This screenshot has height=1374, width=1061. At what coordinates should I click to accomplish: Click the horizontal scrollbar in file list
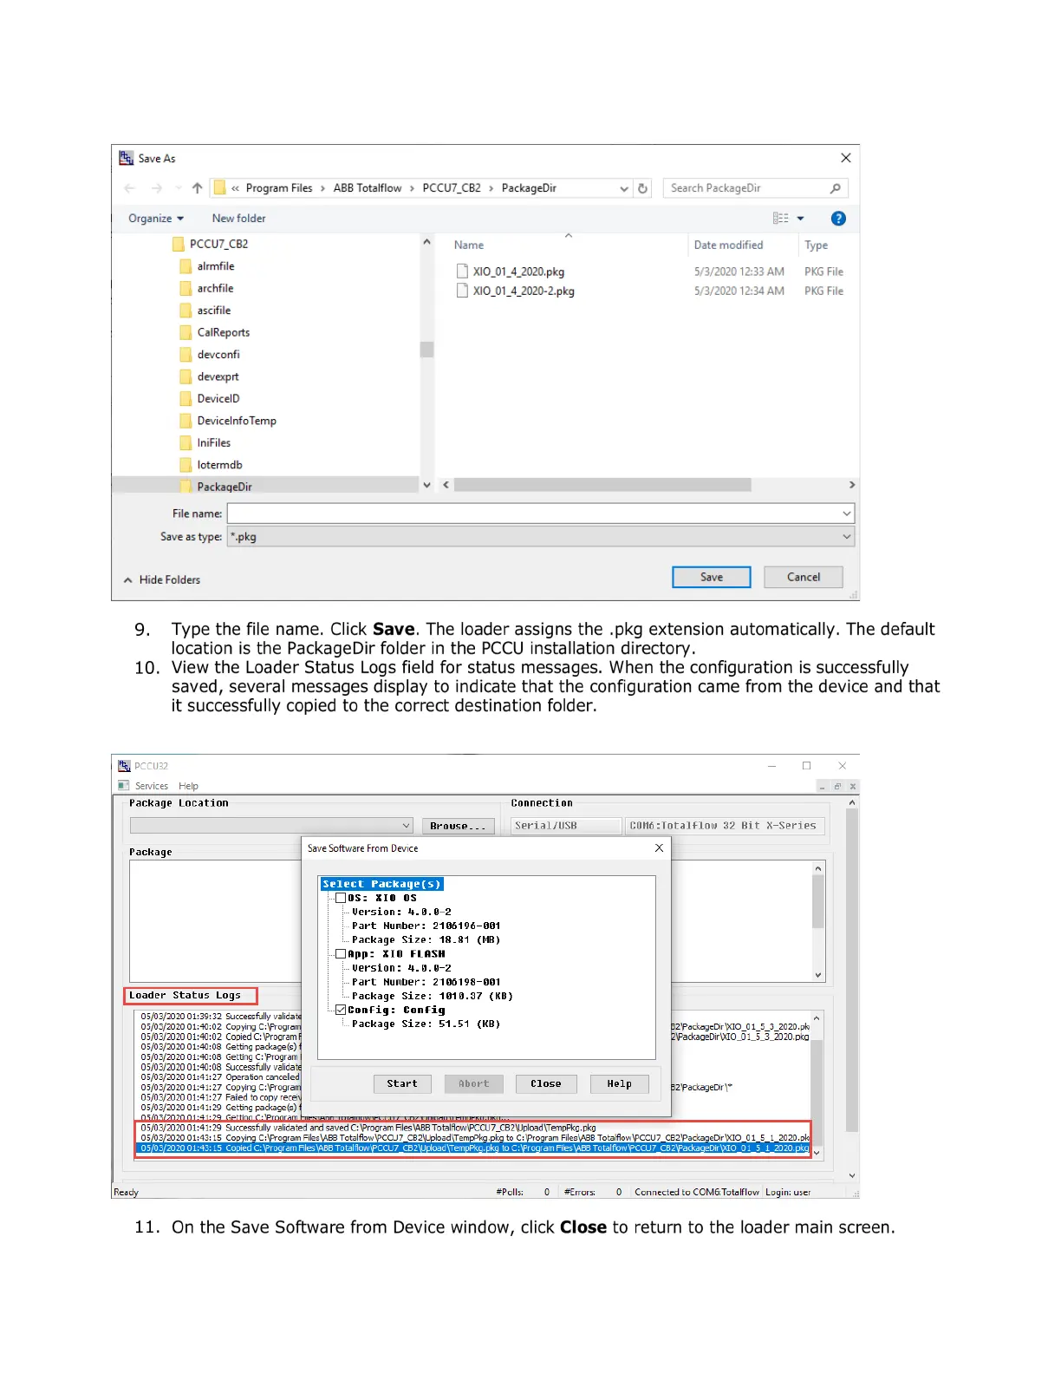pyautogui.click(x=602, y=485)
